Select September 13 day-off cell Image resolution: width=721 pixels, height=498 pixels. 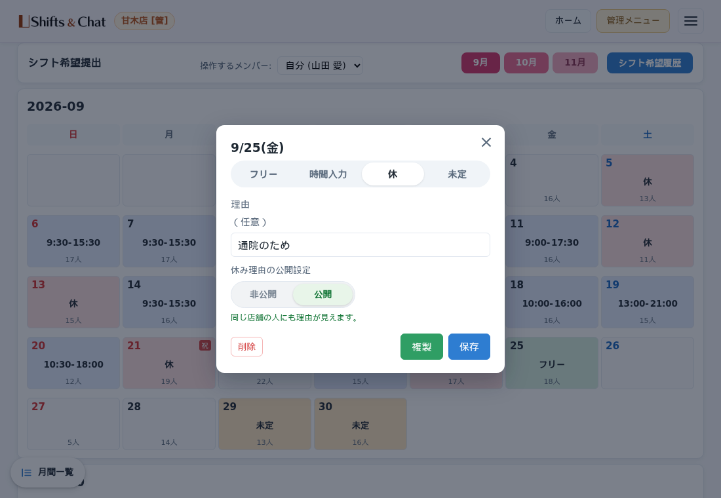pos(73,302)
